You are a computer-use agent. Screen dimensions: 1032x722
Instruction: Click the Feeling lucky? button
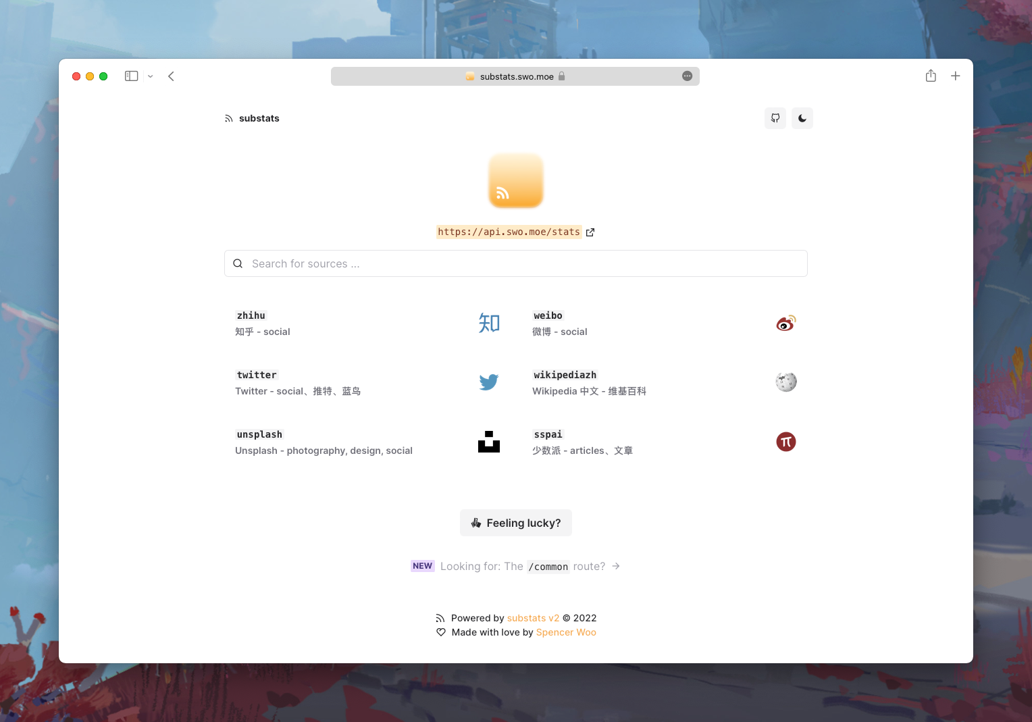[516, 523]
